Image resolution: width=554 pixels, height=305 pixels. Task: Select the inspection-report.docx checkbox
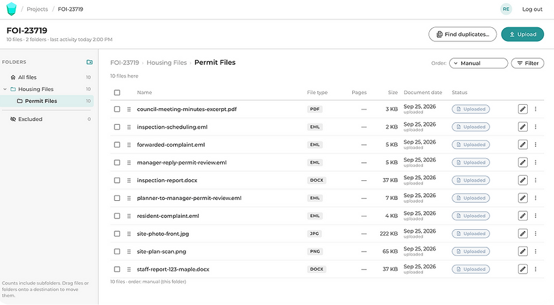pos(117,180)
